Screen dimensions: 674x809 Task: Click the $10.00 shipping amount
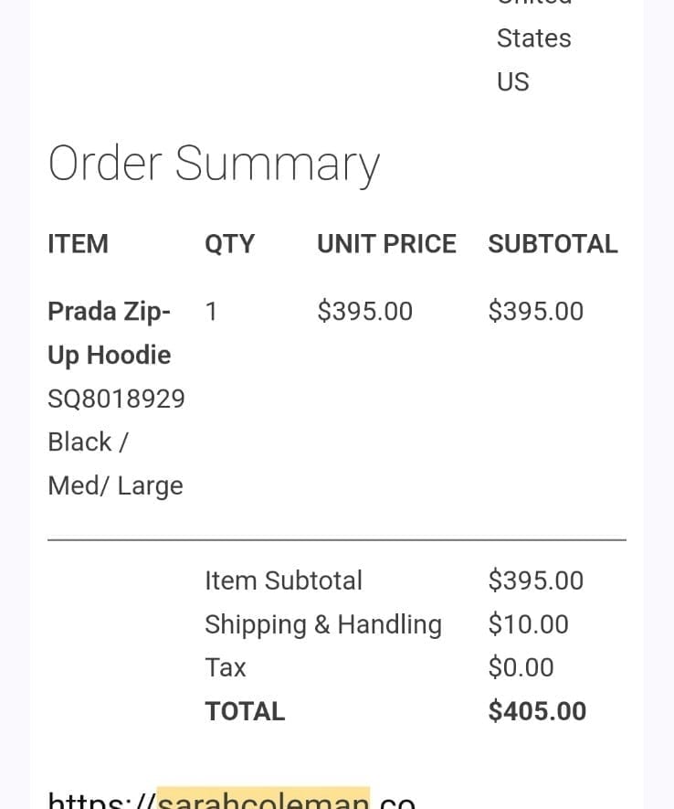point(528,624)
